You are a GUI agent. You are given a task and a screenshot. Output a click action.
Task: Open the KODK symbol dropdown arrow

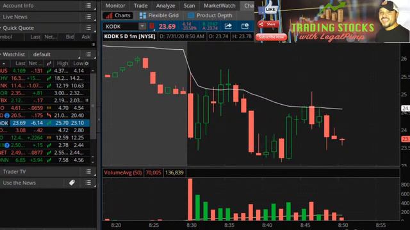point(142,26)
